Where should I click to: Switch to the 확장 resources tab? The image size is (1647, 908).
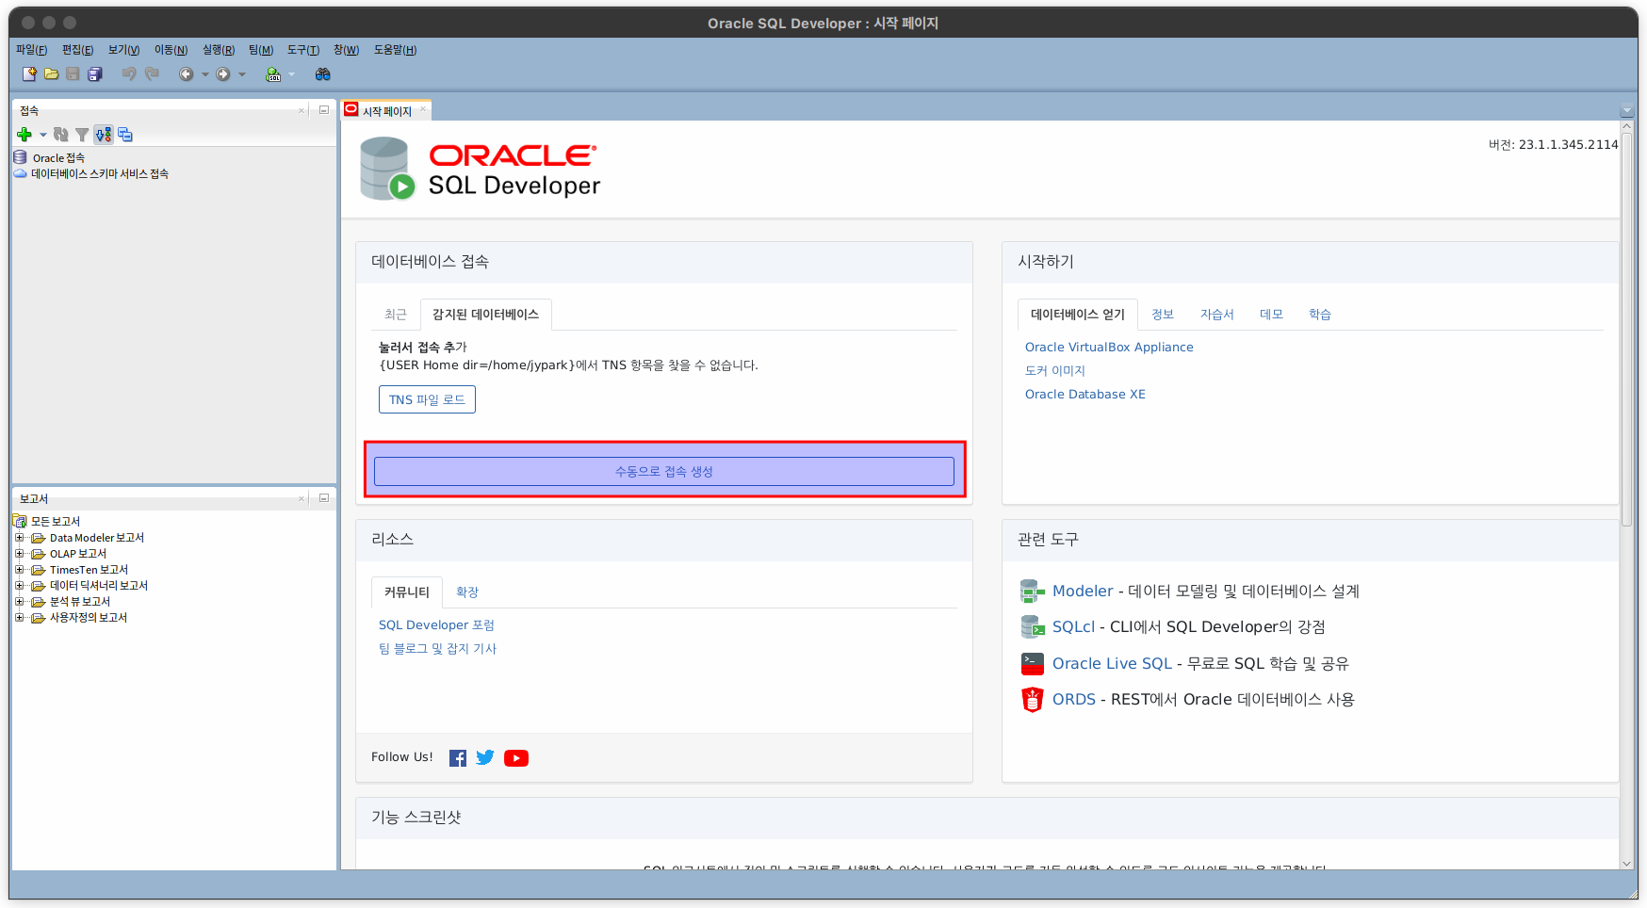467,592
